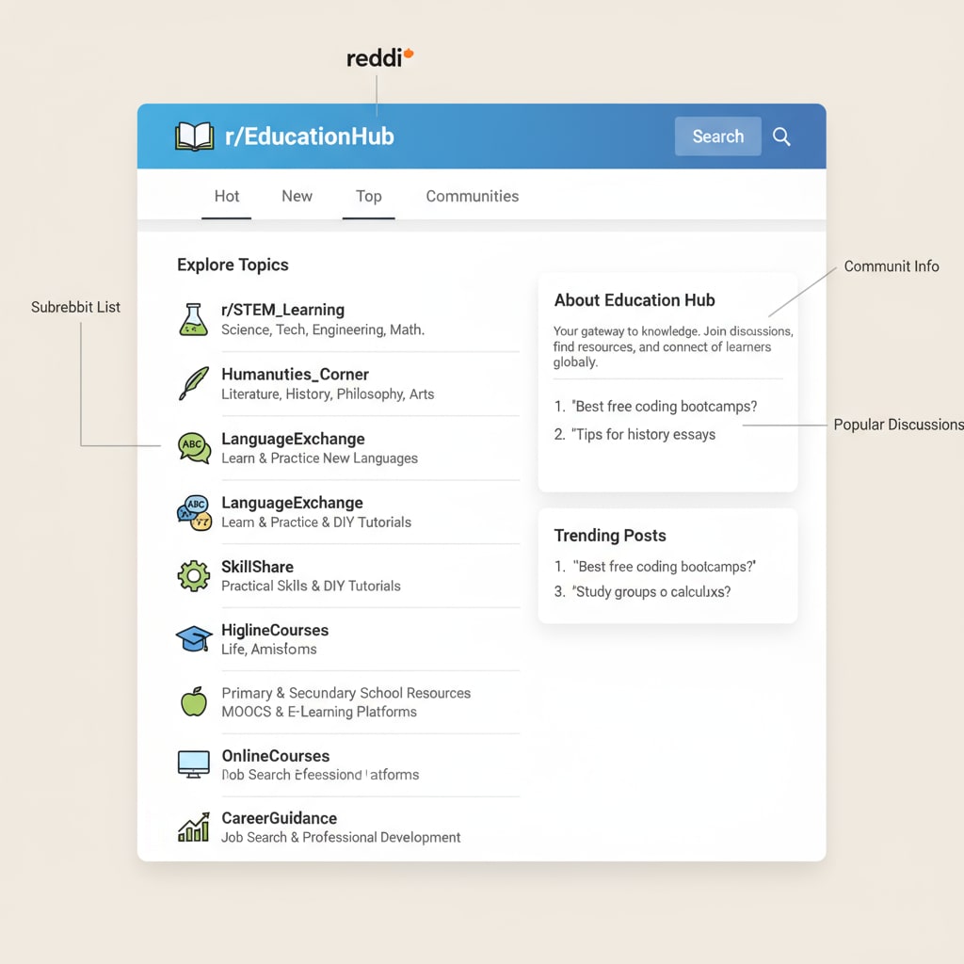
Task: Click the blue-yellow ABC bubbles icon
Action: point(194,512)
